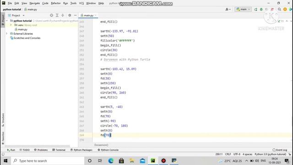Viewport: 293px width, 165px height.
Task: Open Python Packages tool window
Action: (x=81, y=150)
